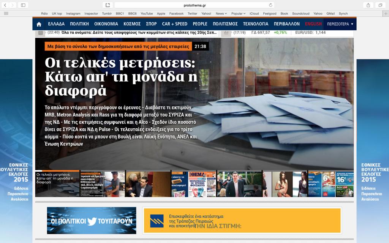Click the forward navigation arrow

coord(13,5)
